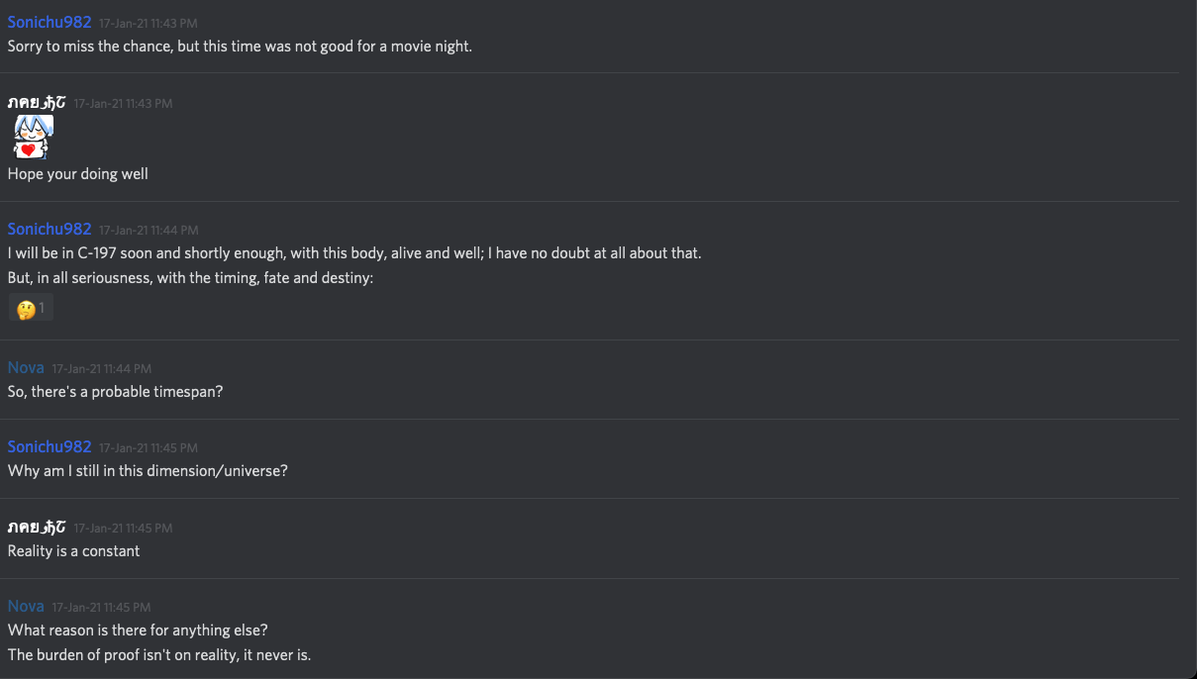Click the 11:45 PM timestamp next to Sonichu982
Image resolution: width=1197 pixels, height=679 pixels.
(x=149, y=447)
